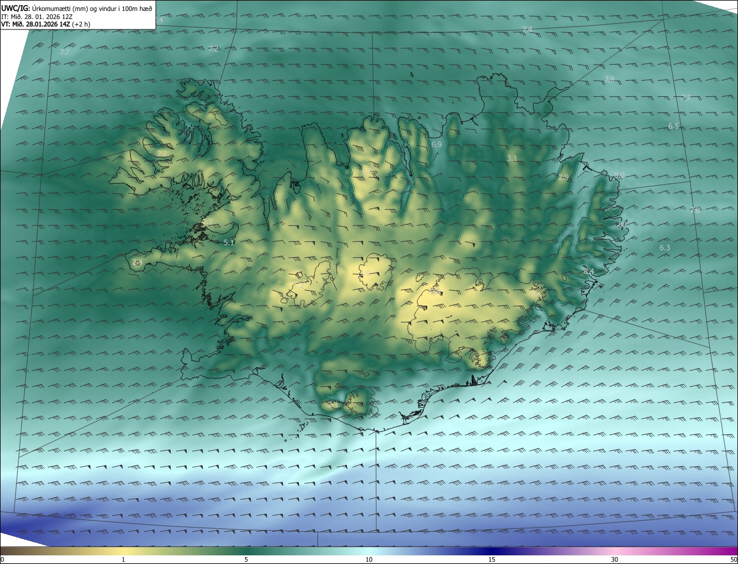
Task: Click the 1.0 value label on the glacier
Action: [x=364, y=273]
